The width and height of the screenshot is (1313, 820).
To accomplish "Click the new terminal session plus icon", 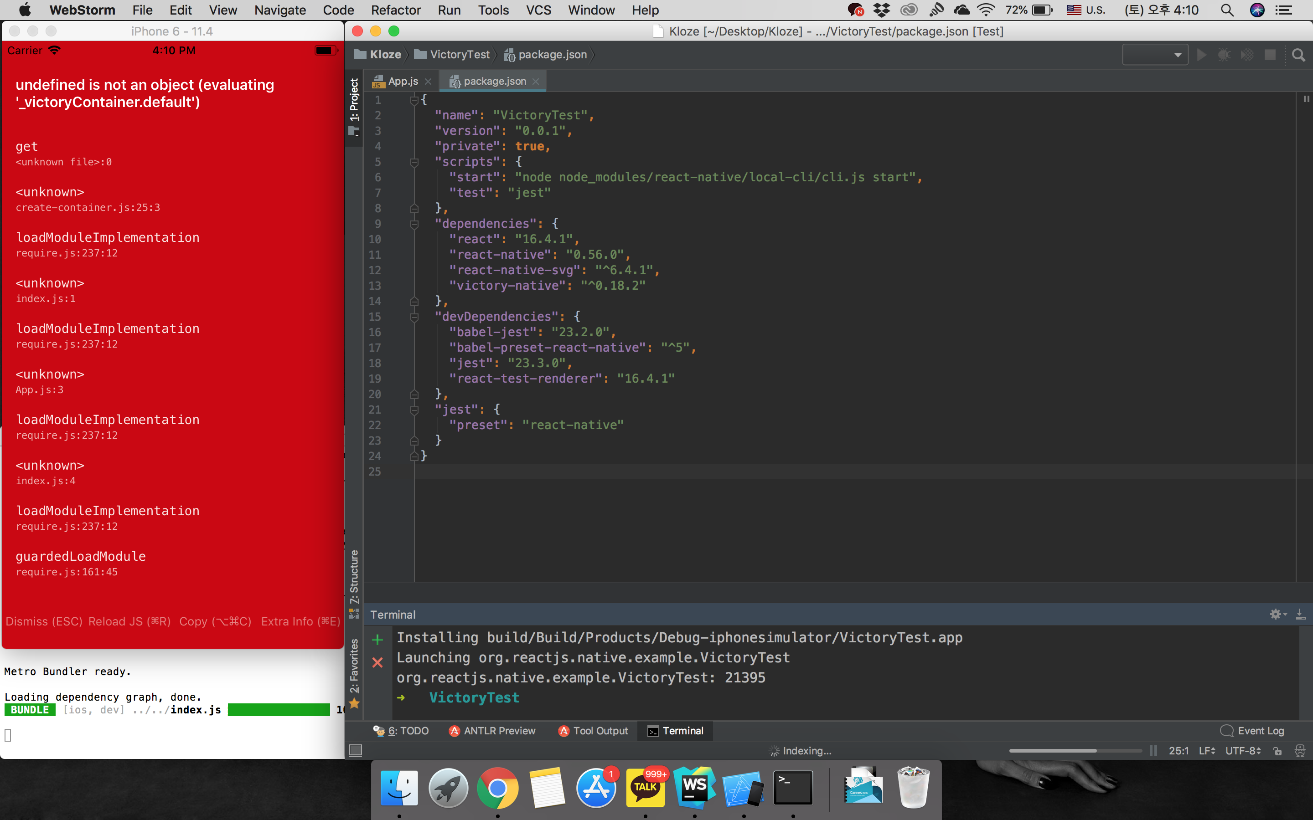I will (x=377, y=640).
